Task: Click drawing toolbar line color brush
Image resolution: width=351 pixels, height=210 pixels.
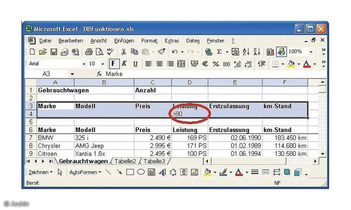Action: (x=223, y=172)
